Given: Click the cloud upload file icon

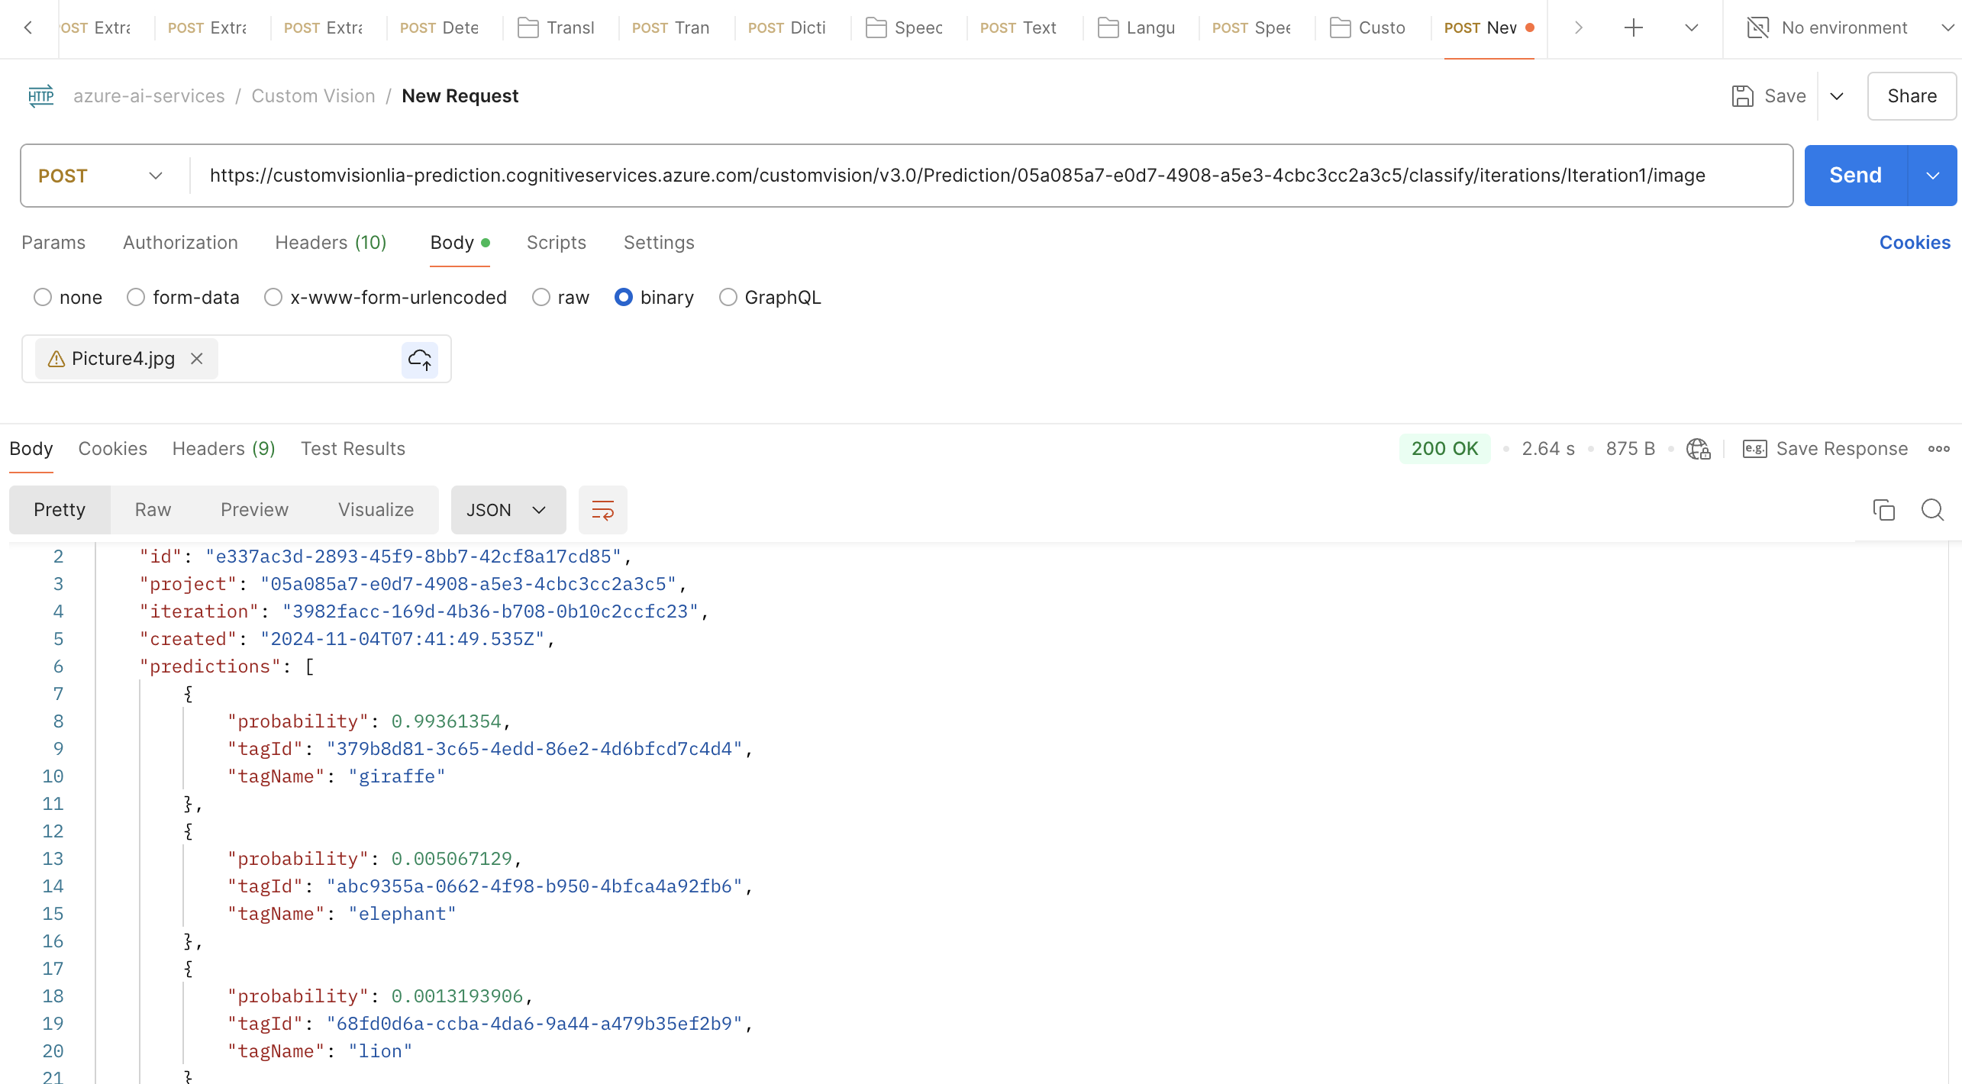Looking at the screenshot, I should (x=420, y=360).
